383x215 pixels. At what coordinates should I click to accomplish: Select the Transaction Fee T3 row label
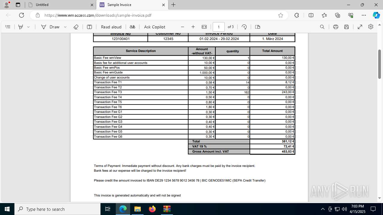pyautogui.click(x=108, y=92)
